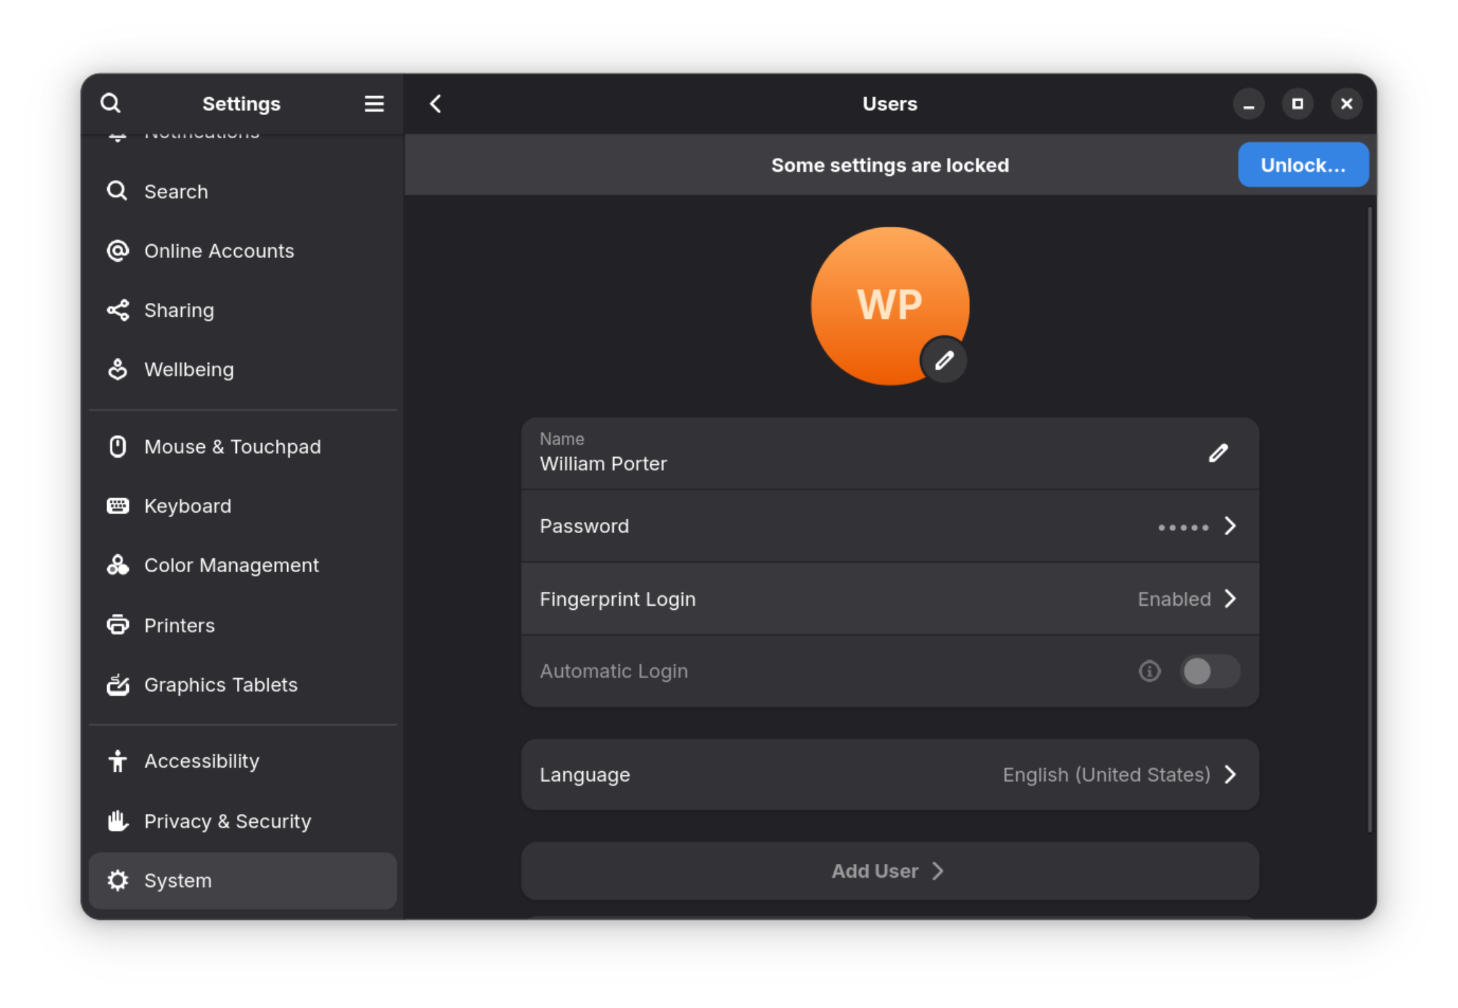Open the Settings hamburger menu

pos(374,104)
